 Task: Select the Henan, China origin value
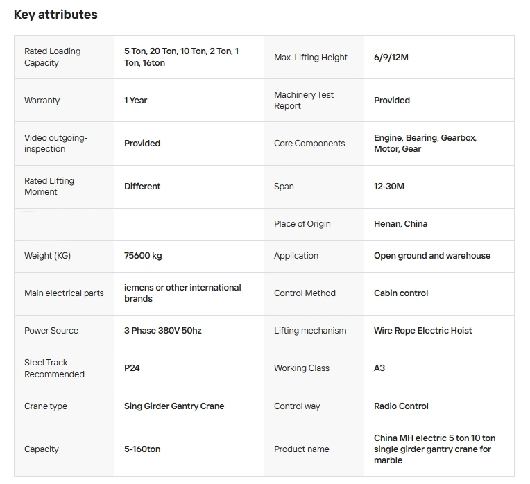point(400,224)
